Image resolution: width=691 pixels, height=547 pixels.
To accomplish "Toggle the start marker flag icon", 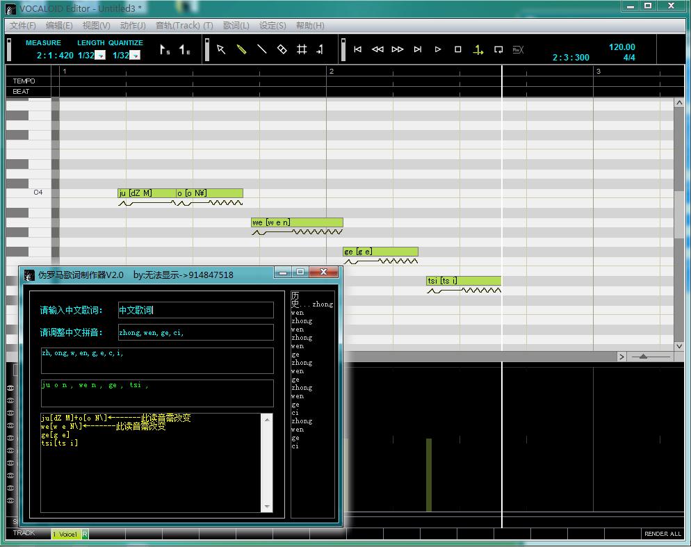I will point(165,50).
